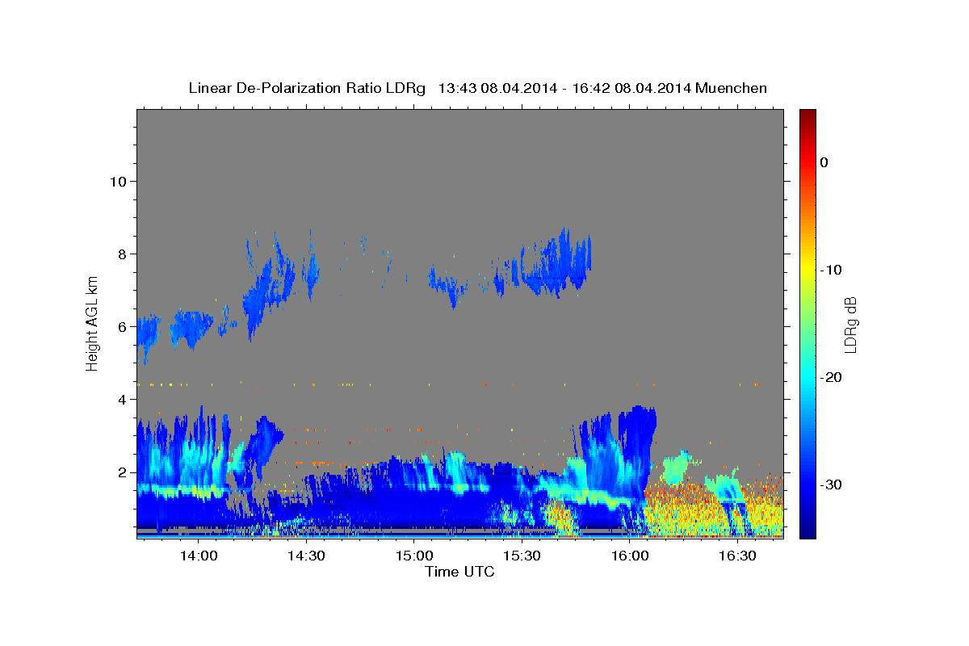Click the "Time UTC" x-axis label
The height and width of the screenshot is (646, 969).
[459, 572]
